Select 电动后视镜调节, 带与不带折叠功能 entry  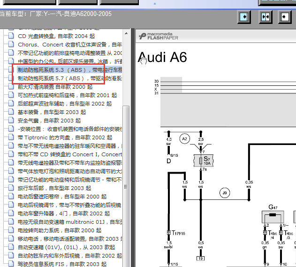pos(69,205)
